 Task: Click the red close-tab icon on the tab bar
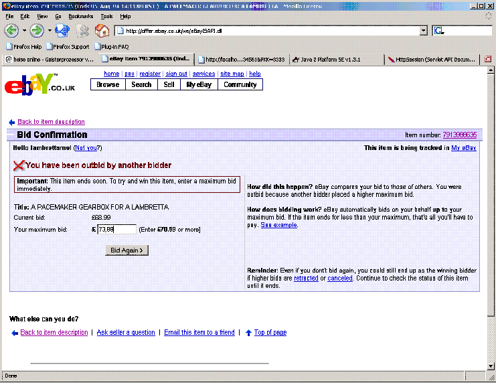click(x=488, y=59)
